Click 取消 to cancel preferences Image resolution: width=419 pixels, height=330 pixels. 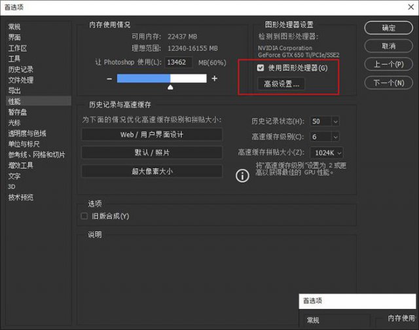click(388, 46)
